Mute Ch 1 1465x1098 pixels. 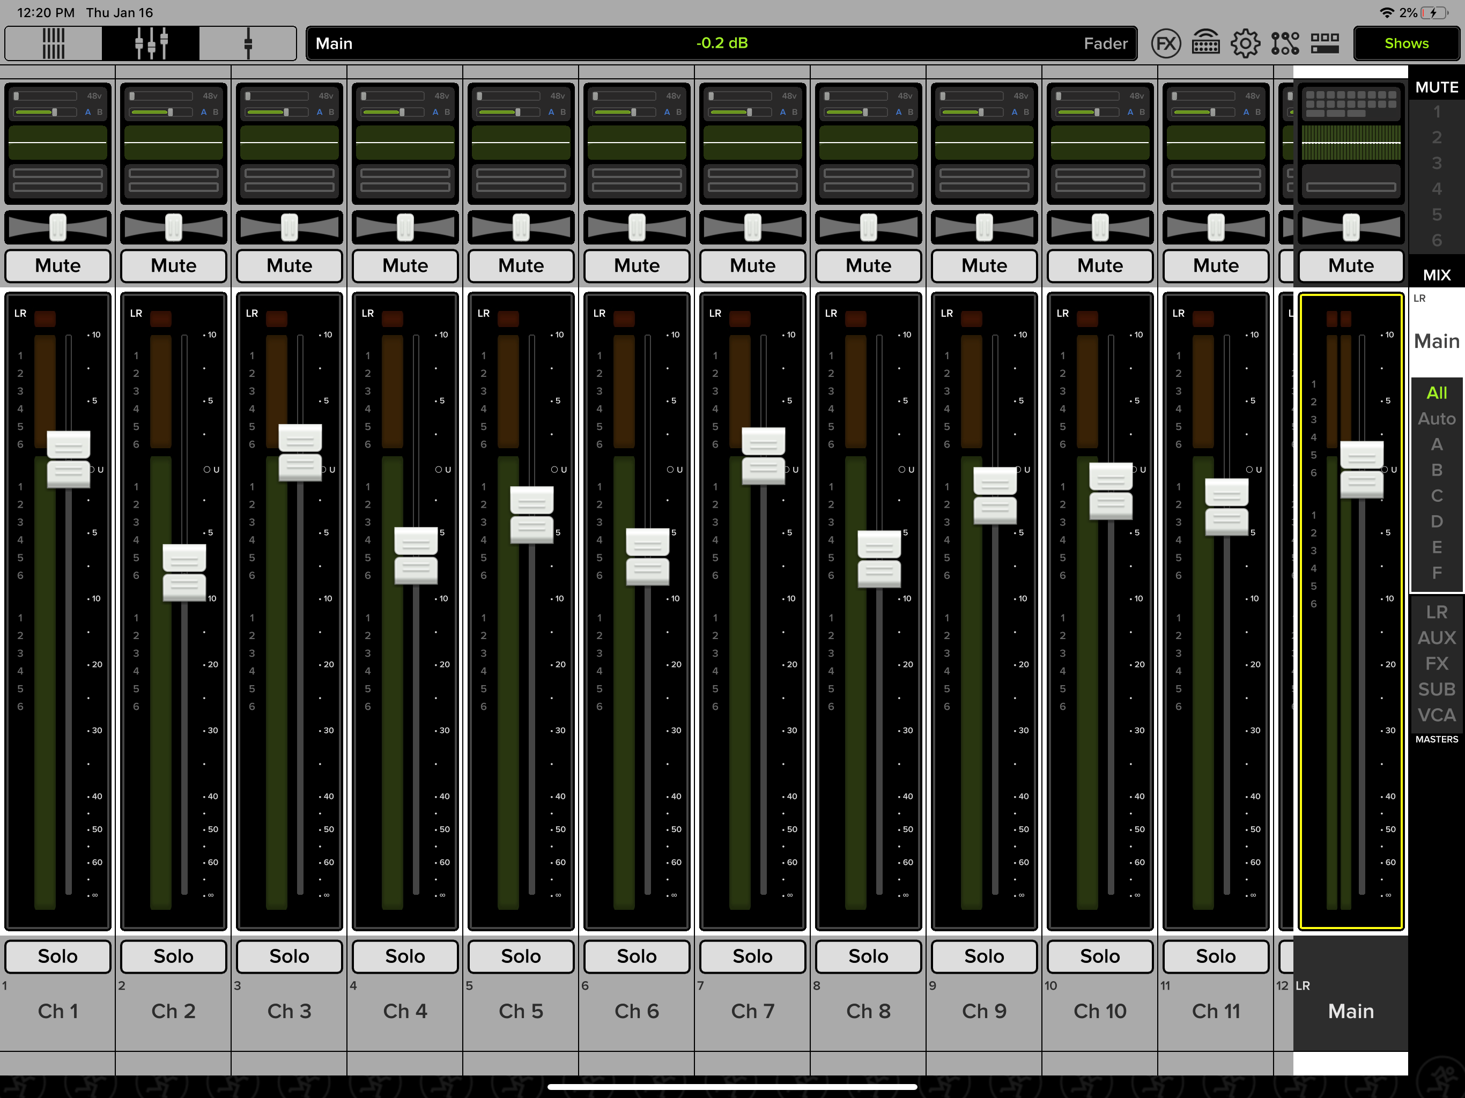(x=57, y=265)
